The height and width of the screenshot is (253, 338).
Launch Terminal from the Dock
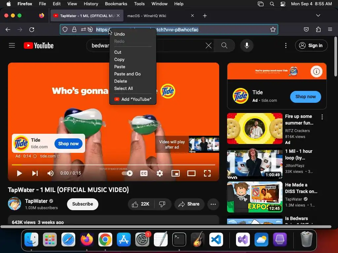coord(179,239)
